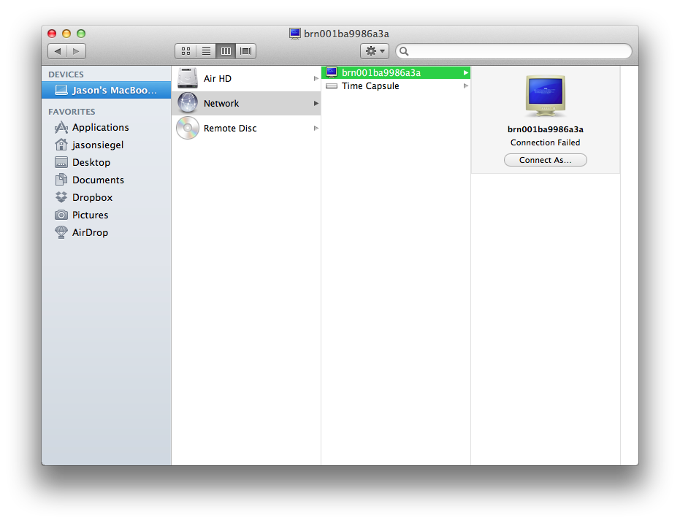The image size is (680, 523).
Task: Expand Time Capsule with its arrow
Action: tap(466, 86)
